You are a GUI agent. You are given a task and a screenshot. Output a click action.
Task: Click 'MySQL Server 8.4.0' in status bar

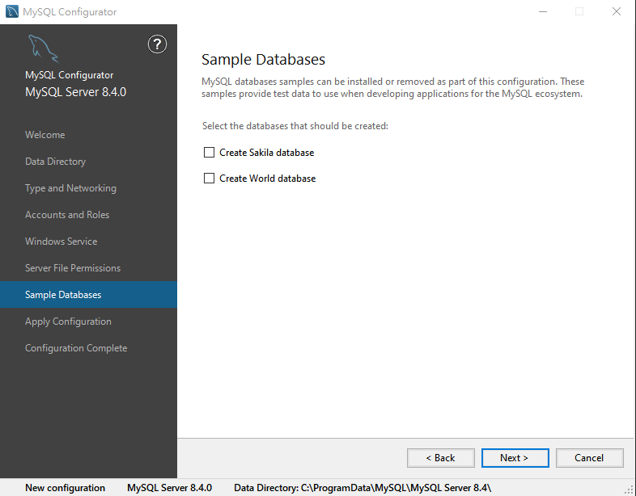point(170,488)
